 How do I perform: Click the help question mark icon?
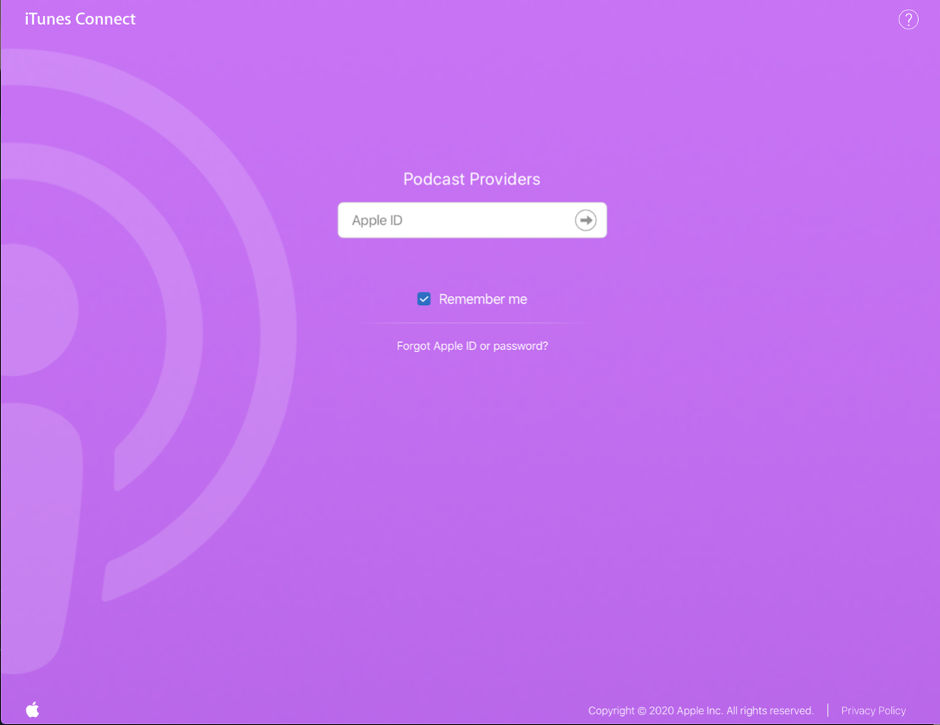[908, 20]
